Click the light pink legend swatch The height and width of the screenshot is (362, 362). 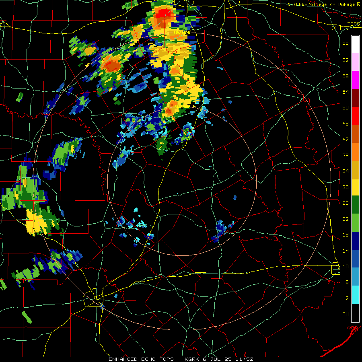coord(355,62)
